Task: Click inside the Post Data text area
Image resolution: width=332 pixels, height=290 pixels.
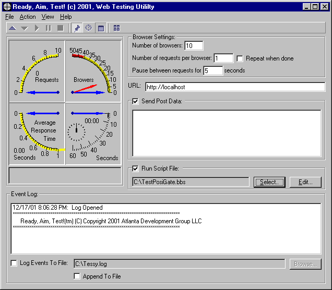Action: click(x=227, y=133)
